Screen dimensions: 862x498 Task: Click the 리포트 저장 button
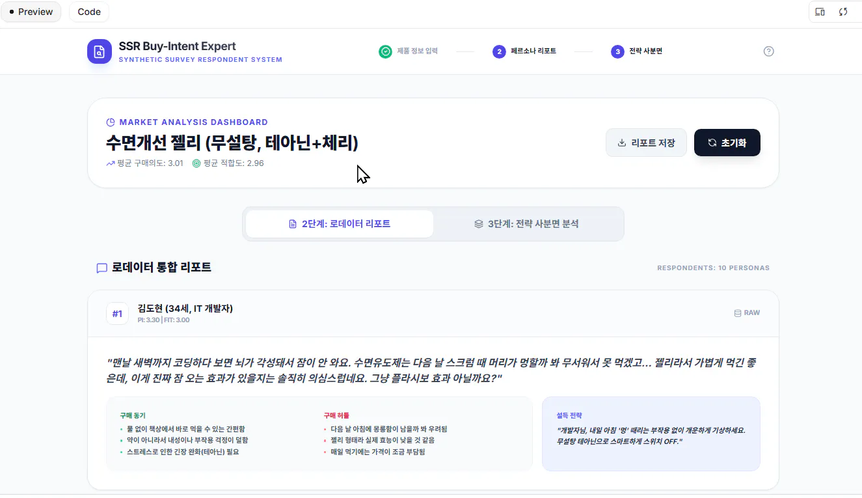pyautogui.click(x=646, y=142)
